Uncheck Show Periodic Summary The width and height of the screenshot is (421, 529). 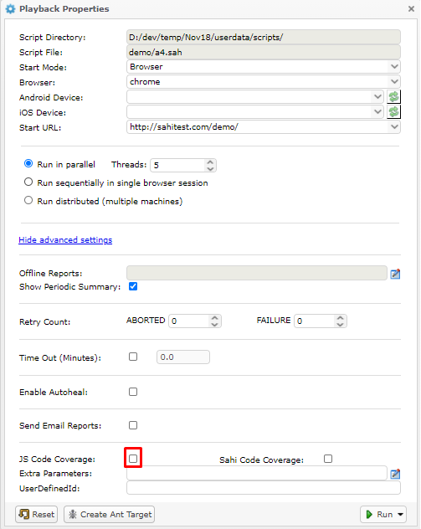pos(133,286)
